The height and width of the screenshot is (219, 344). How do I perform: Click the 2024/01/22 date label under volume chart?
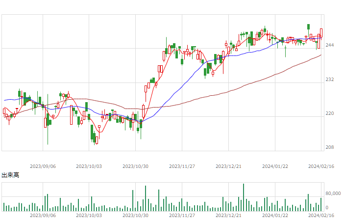tap(275, 215)
